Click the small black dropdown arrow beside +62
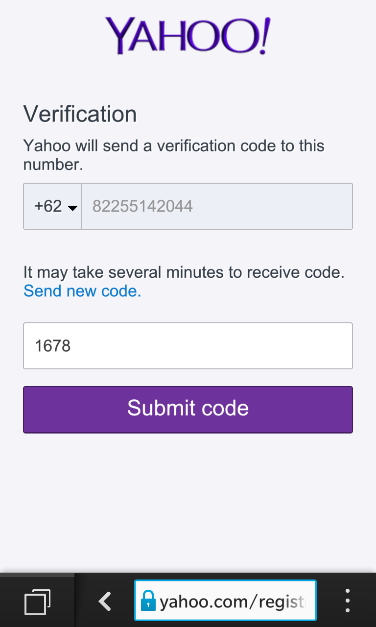376x627 pixels. (x=72, y=208)
